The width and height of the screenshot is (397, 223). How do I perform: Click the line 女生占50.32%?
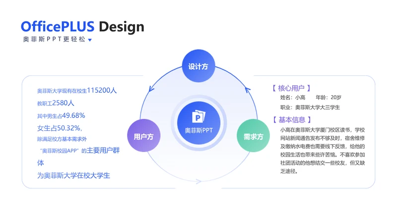(60, 128)
